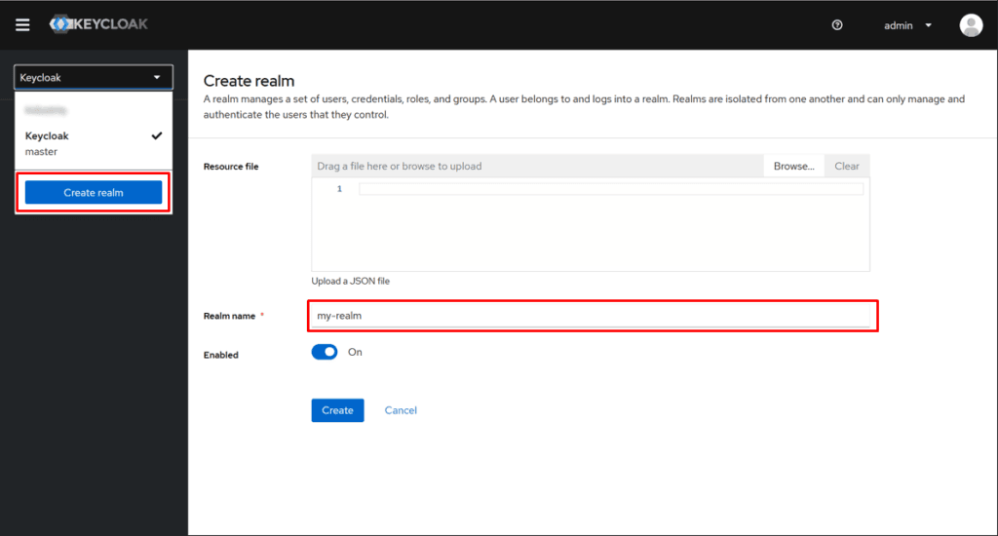Clear the uploaded resource file
The height and width of the screenshot is (536, 998).
[847, 166]
